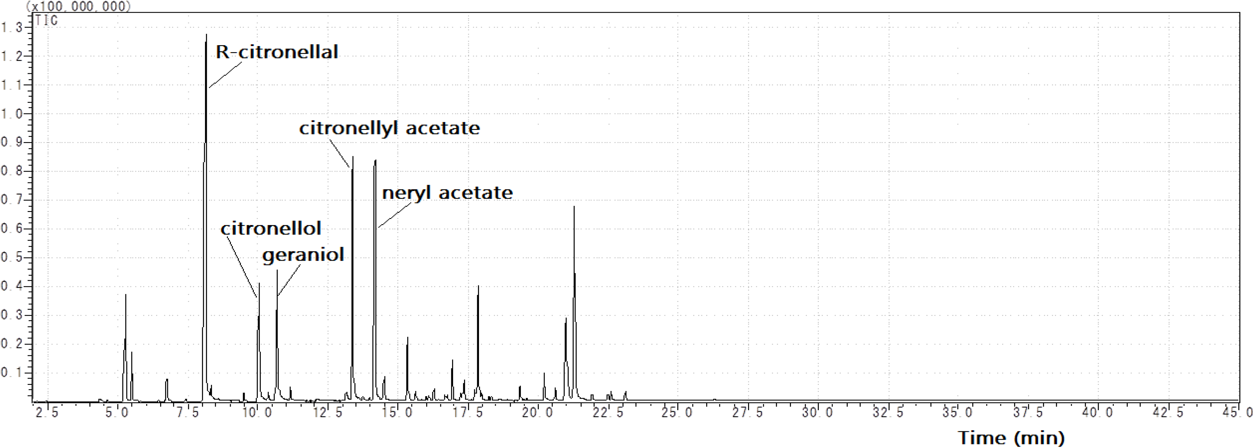This screenshot has width=1253, height=448.
Task: Click the small peak near 15 minutes
Action: 407,370
